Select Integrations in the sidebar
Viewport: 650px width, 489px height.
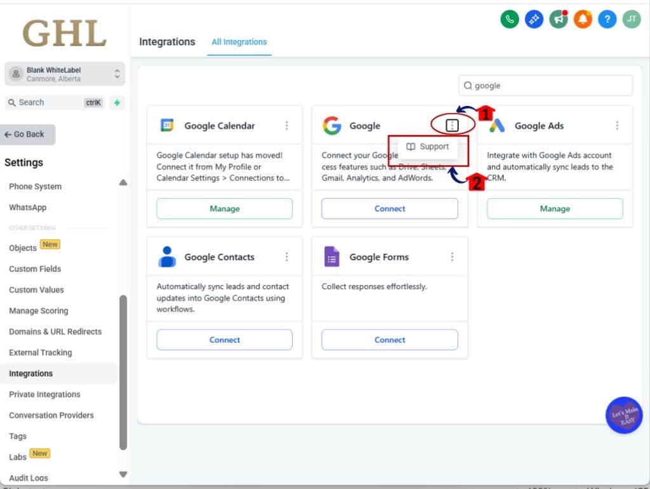pyautogui.click(x=58, y=373)
